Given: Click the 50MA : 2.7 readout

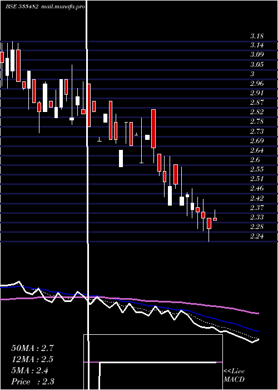Looking at the screenshot, I should click(32, 348).
